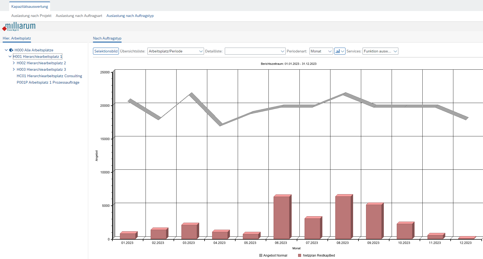The height and width of the screenshot is (259, 483).
Task: Select H001 Hierarchiearbeitsplatz 1
Action: (x=37, y=56)
